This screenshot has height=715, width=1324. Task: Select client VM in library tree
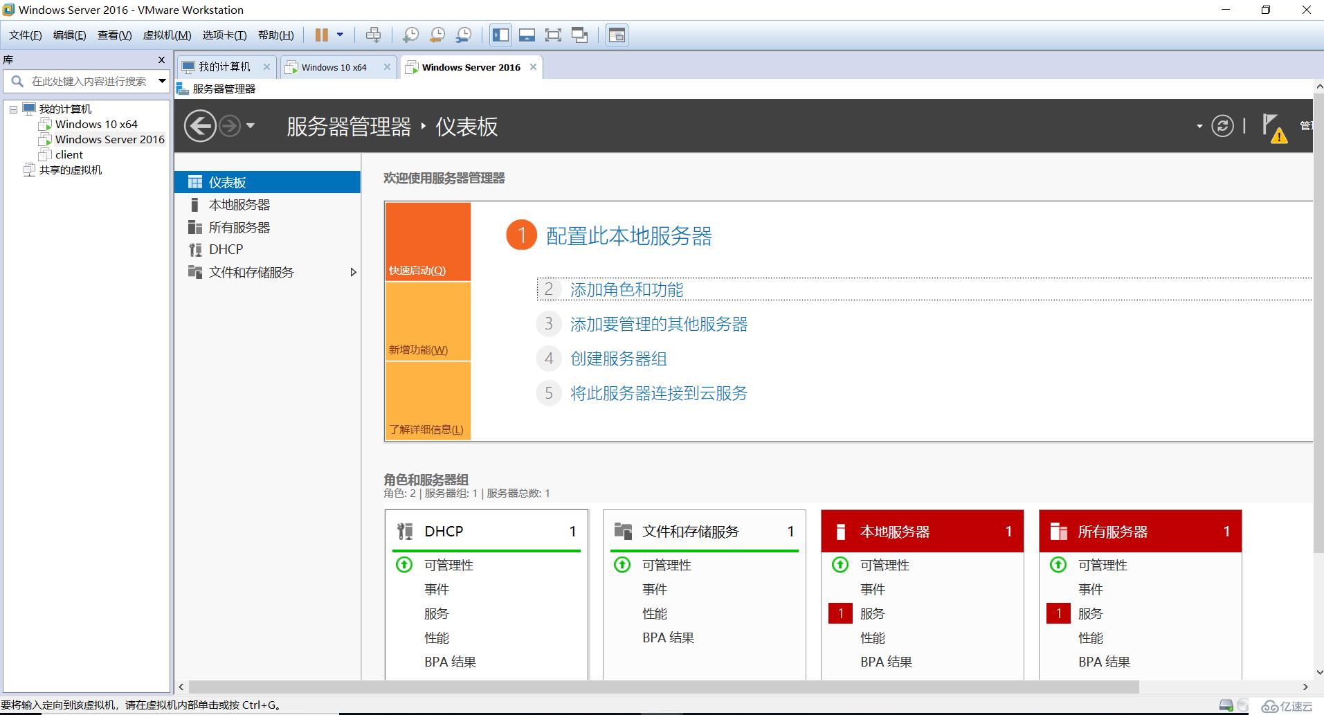[69, 155]
